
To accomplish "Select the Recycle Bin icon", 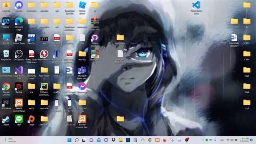I will click(6, 56).
